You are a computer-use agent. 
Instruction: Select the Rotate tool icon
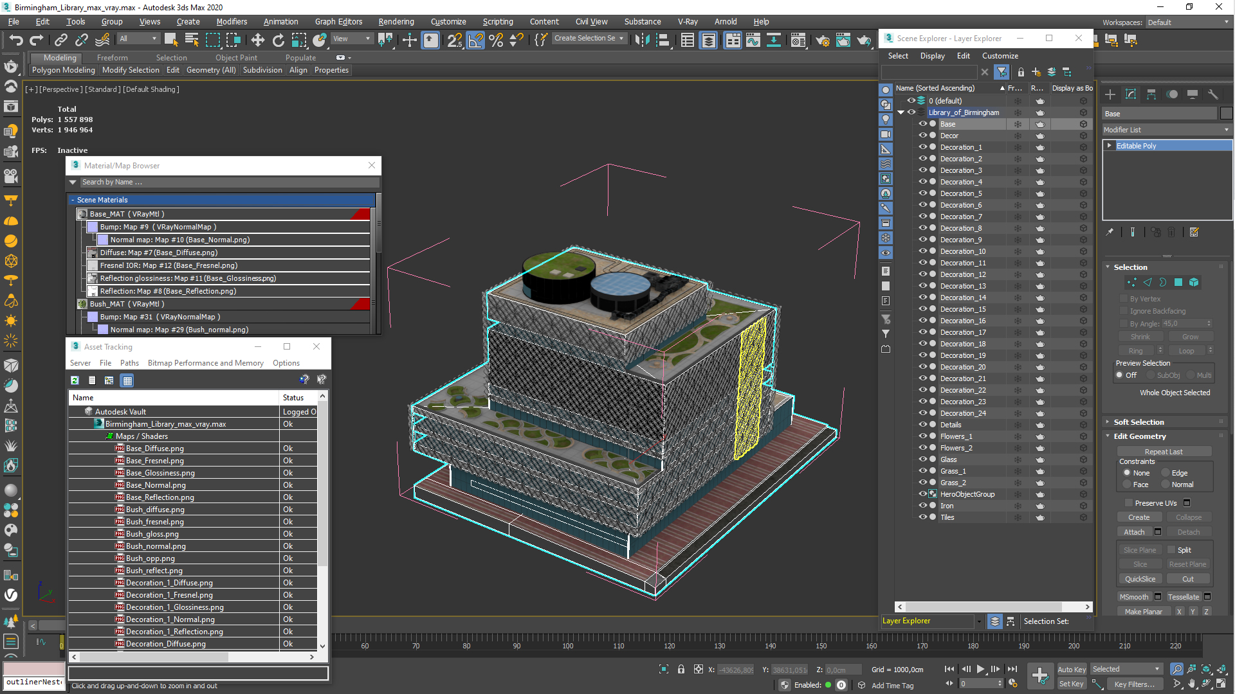(x=278, y=40)
